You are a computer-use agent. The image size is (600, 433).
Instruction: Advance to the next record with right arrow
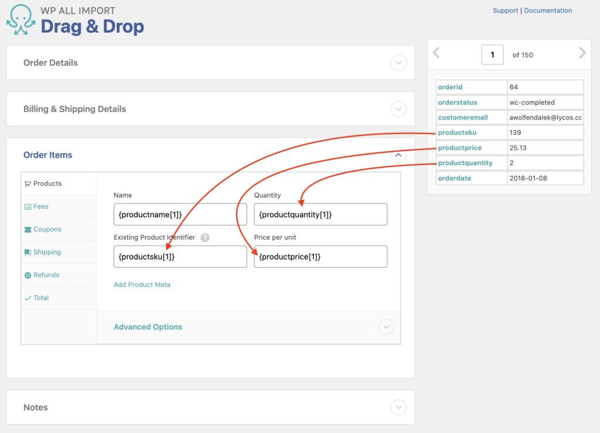pos(582,53)
